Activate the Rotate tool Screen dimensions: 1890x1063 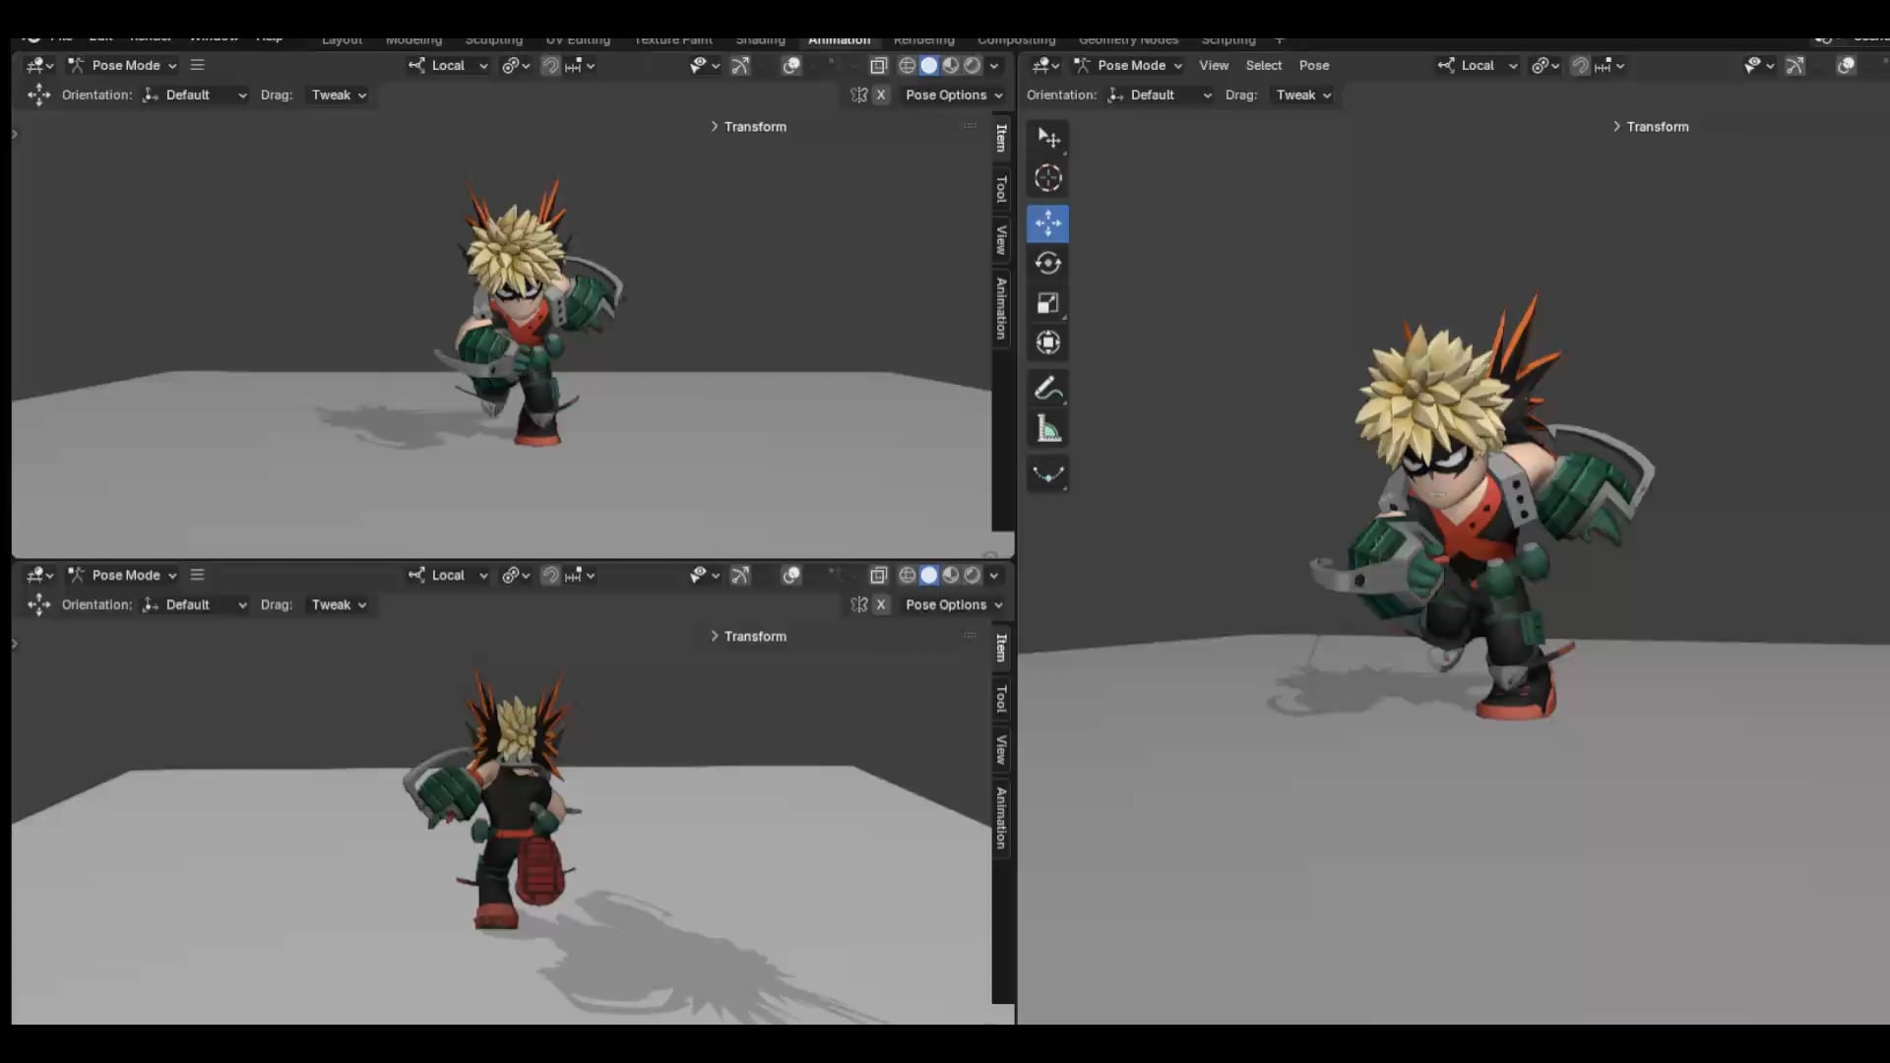tap(1047, 263)
